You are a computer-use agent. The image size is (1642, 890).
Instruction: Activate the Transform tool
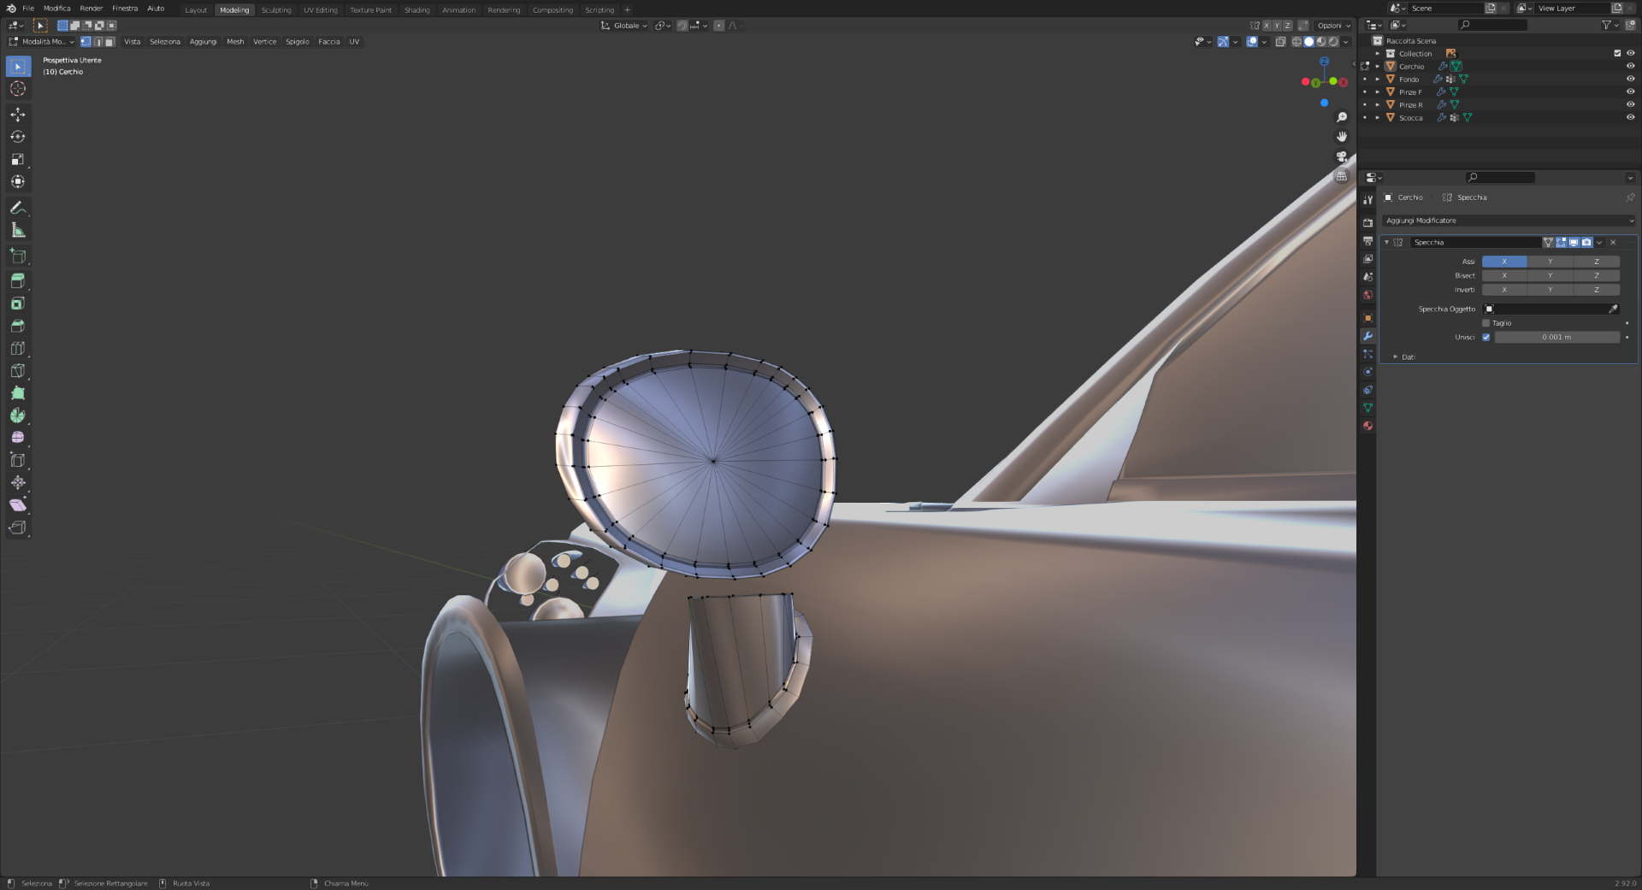tap(18, 181)
